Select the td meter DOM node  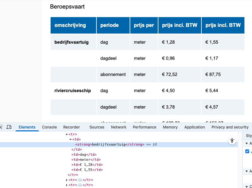(x=86, y=160)
